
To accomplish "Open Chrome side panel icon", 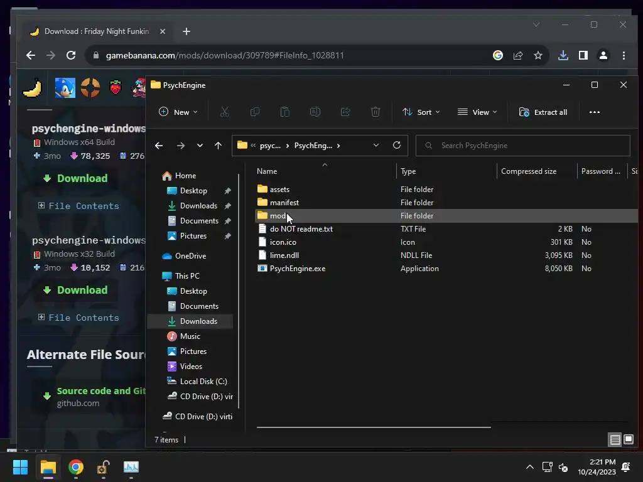I will click(583, 55).
